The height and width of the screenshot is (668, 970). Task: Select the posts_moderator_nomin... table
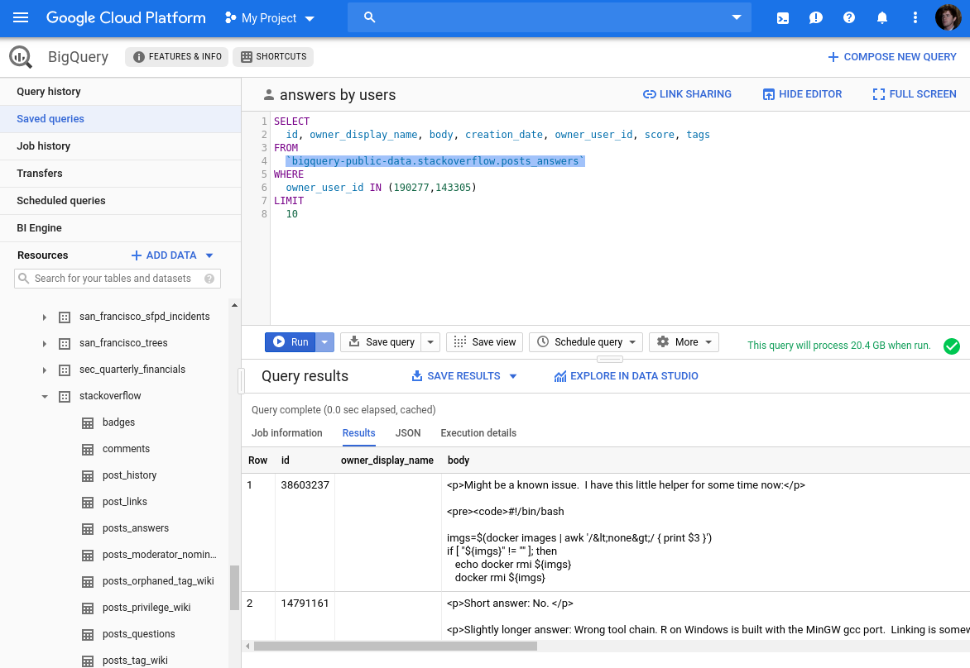pyautogui.click(x=159, y=555)
